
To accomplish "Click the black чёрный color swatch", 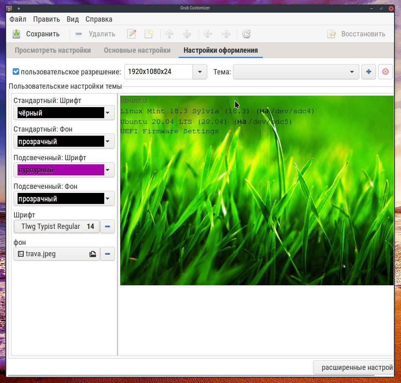I will tap(61, 113).
